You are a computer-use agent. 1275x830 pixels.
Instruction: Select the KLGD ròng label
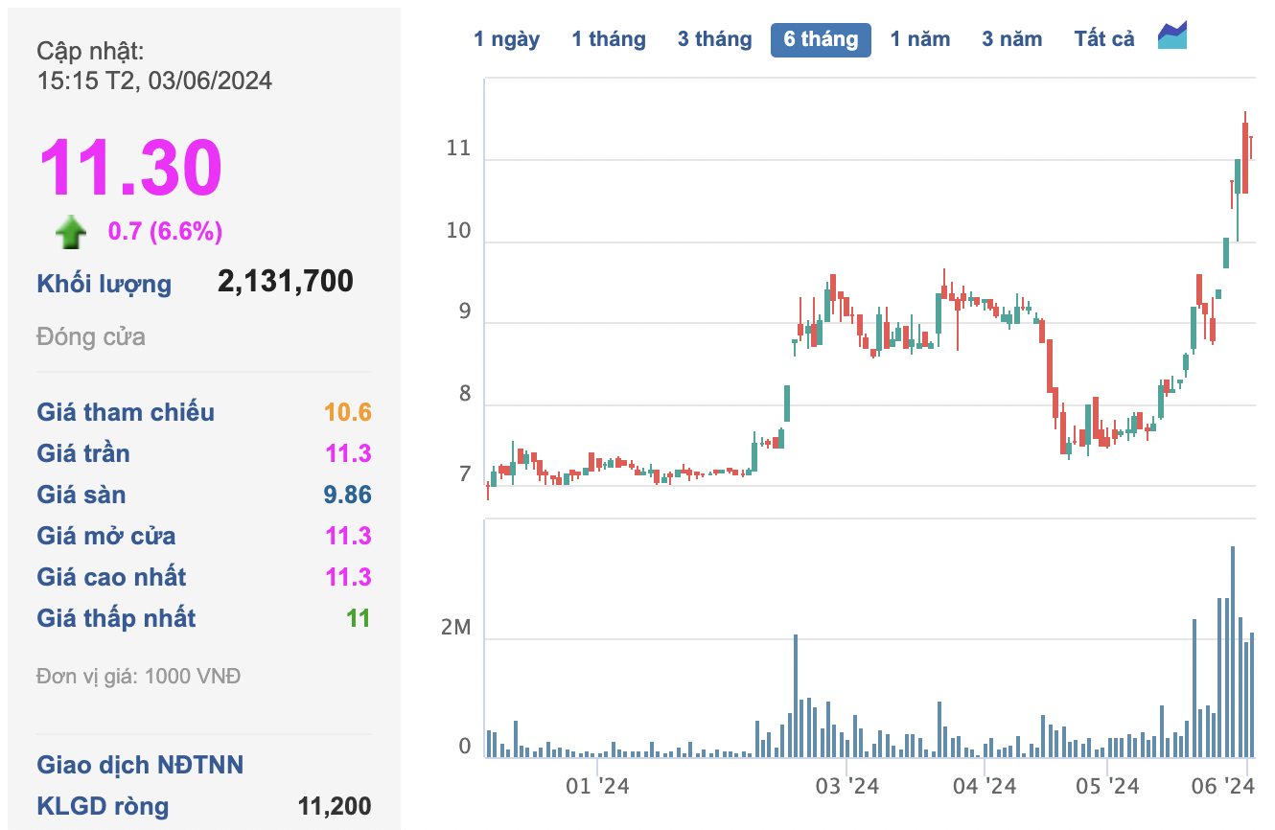(103, 807)
